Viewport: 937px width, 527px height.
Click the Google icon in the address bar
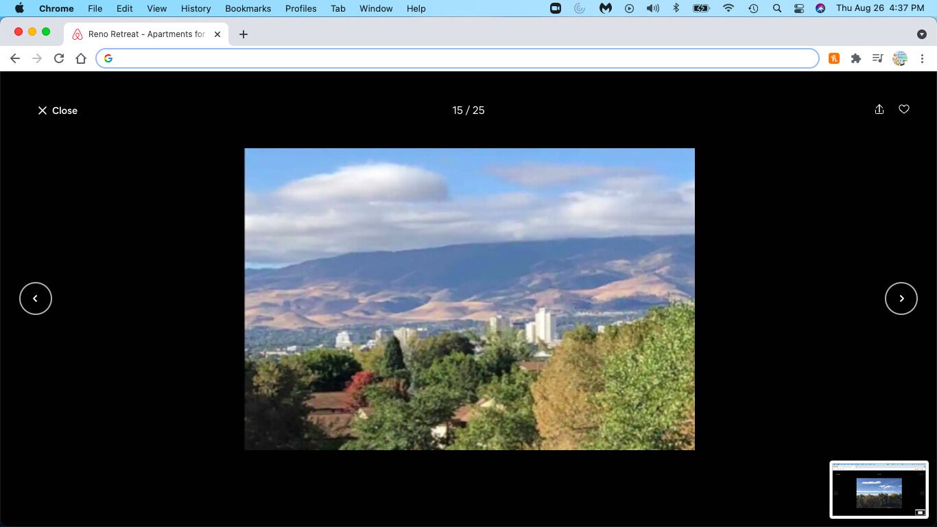tap(108, 58)
